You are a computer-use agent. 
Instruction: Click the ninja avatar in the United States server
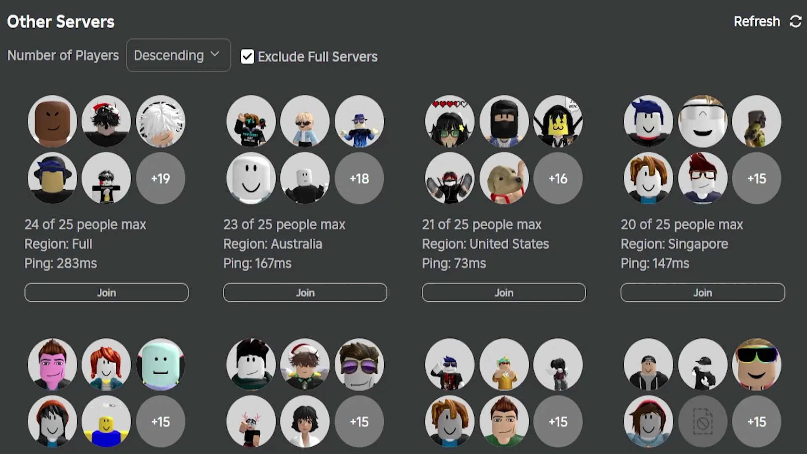click(504, 121)
